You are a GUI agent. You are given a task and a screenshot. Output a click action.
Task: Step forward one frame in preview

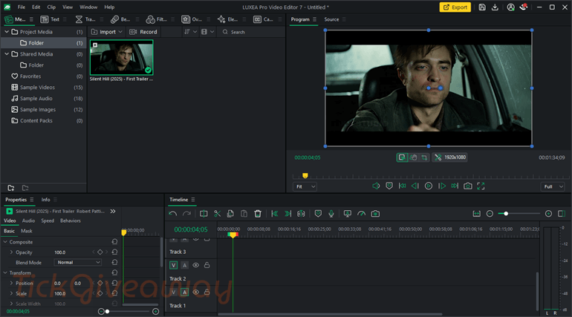442,186
